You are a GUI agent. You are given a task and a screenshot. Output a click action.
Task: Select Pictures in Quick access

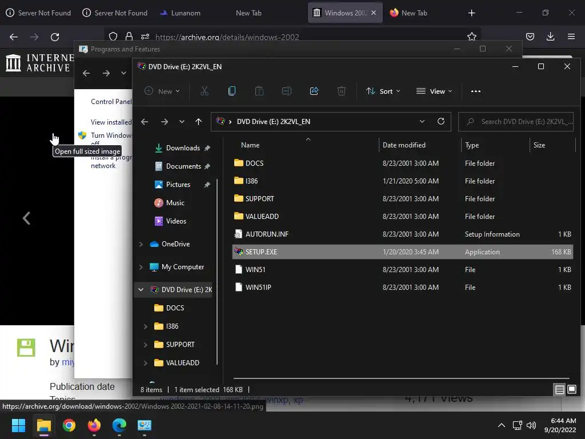pos(178,185)
